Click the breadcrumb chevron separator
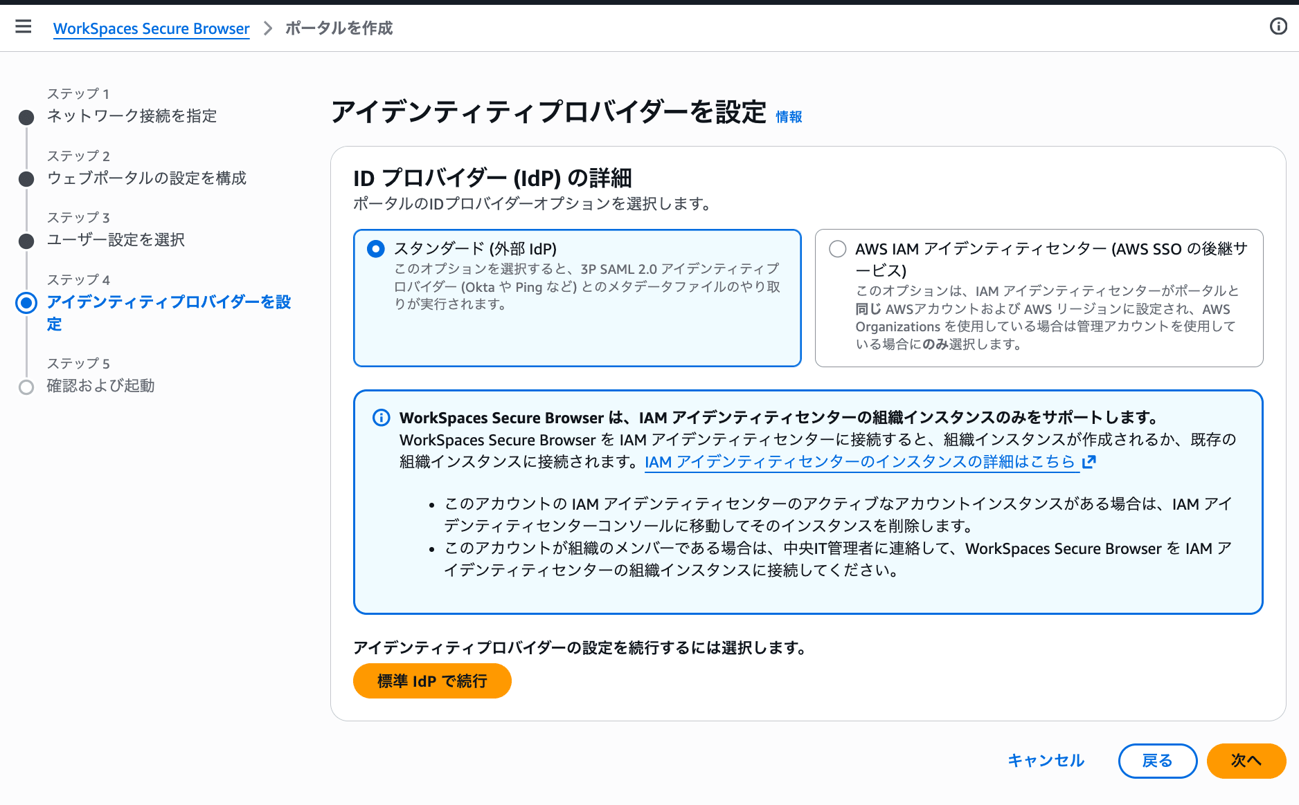 pyautogui.click(x=268, y=28)
